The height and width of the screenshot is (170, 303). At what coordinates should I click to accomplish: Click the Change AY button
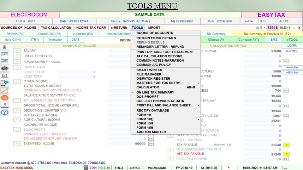[216, 40]
